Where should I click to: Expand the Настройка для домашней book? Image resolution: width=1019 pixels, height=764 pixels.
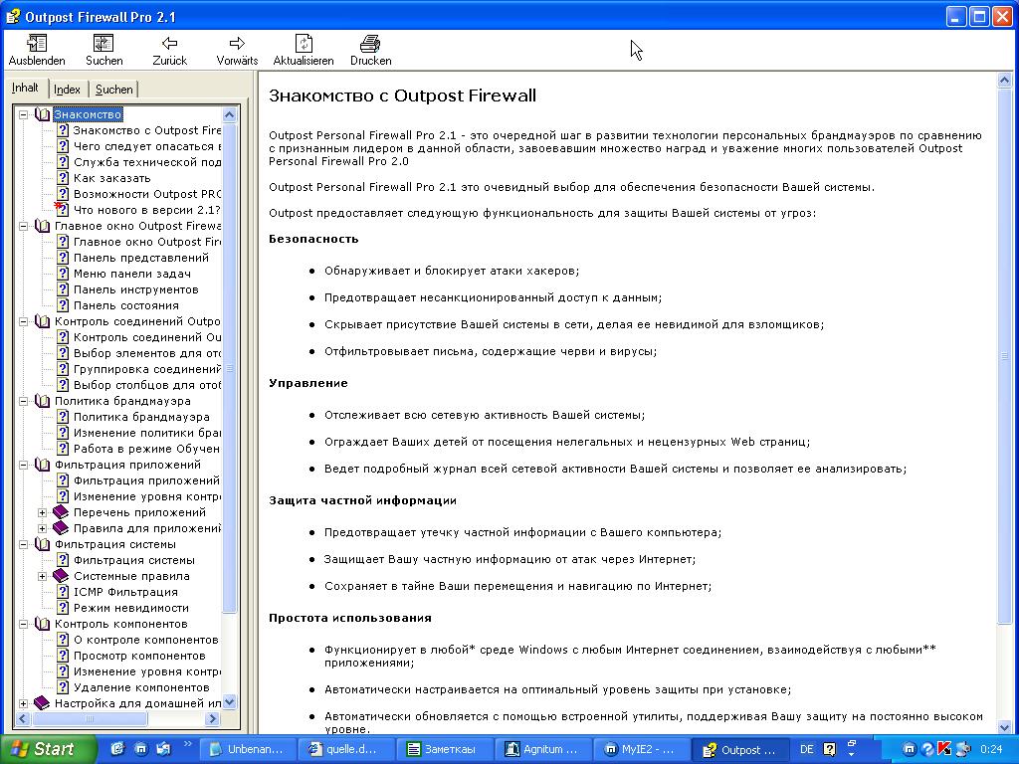pyautogui.click(x=24, y=703)
